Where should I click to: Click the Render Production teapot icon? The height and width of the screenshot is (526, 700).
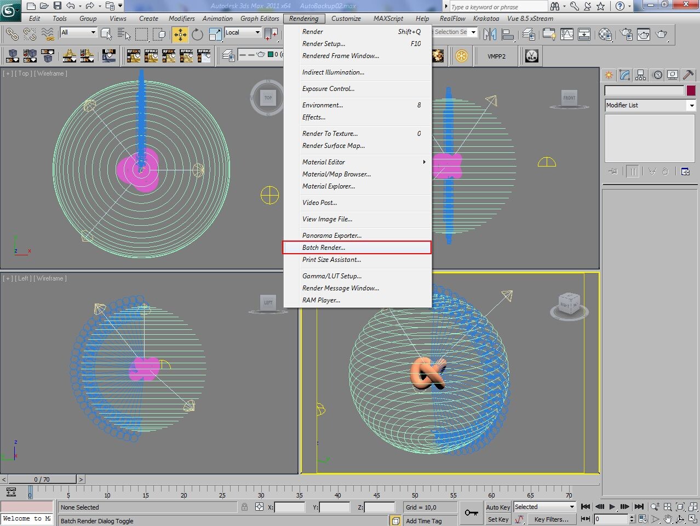tap(662, 35)
